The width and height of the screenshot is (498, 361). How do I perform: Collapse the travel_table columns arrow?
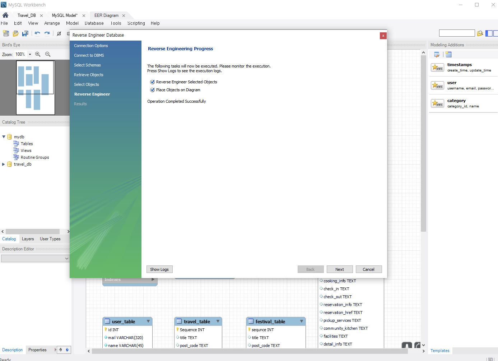click(x=218, y=321)
